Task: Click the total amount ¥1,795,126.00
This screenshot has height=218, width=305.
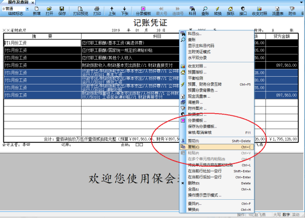Action: click(x=283, y=139)
